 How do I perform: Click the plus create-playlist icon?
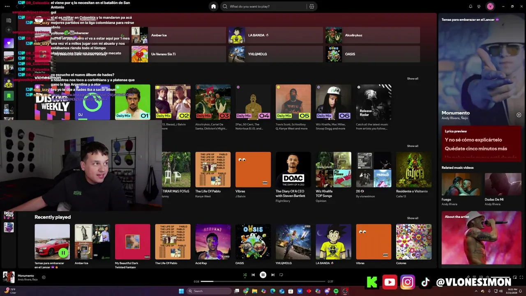click(9, 30)
